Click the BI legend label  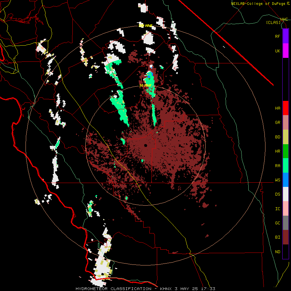tap(277, 237)
